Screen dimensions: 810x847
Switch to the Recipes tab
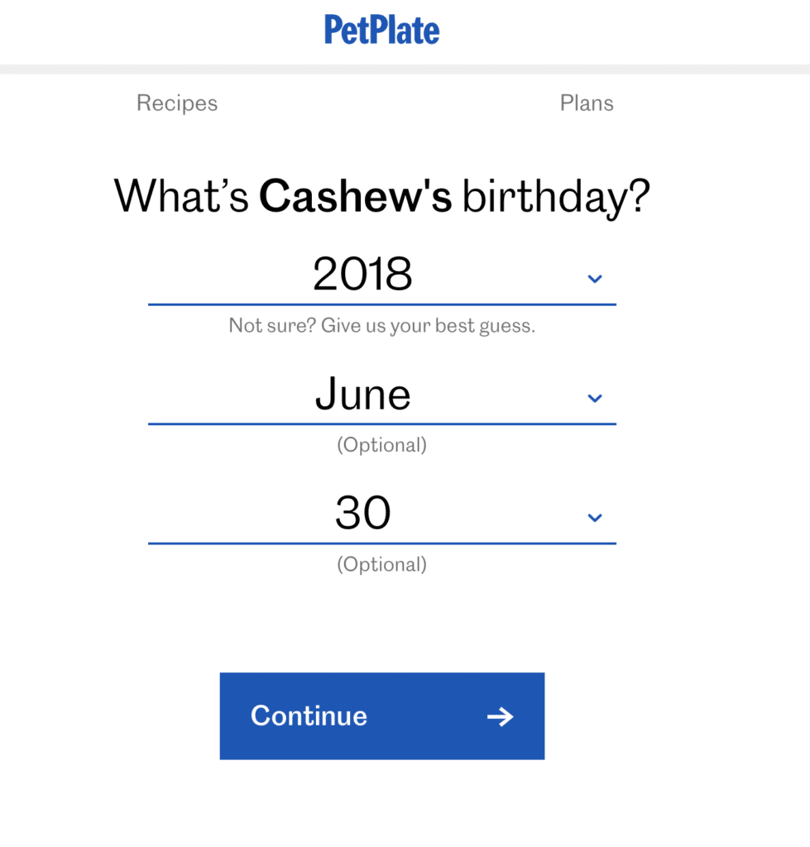pos(176,103)
